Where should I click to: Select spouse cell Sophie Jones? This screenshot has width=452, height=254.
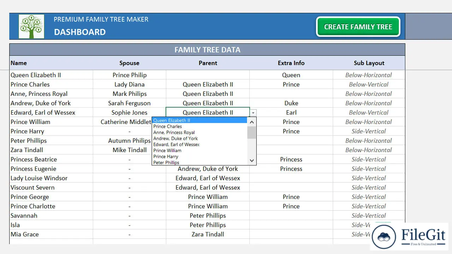click(130, 113)
